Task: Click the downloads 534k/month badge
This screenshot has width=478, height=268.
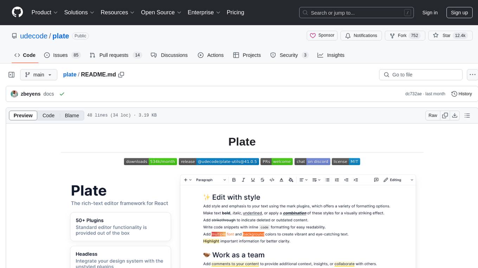Action: coord(150,161)
